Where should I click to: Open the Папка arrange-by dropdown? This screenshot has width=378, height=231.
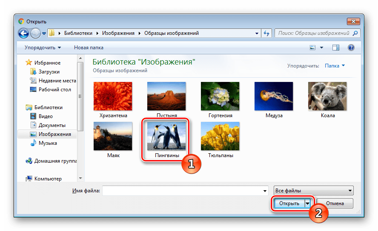pos(335,66)
